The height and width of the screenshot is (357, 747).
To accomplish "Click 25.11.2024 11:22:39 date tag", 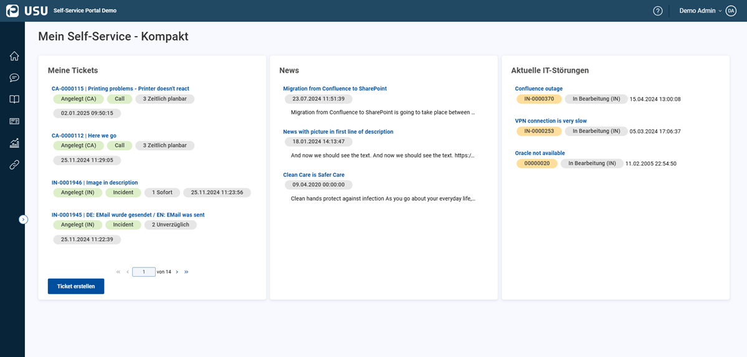I will pyautogui.click(x=87, y=239).
